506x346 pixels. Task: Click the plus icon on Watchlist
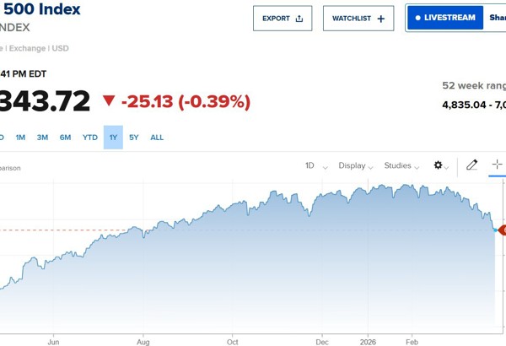pyautogui.click(x=380, y=19)
